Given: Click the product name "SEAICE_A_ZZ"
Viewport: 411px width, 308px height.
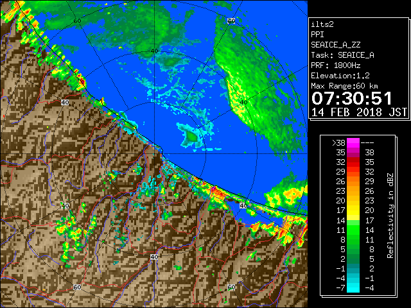Looking at the screenshot, I should pos(335,45).
